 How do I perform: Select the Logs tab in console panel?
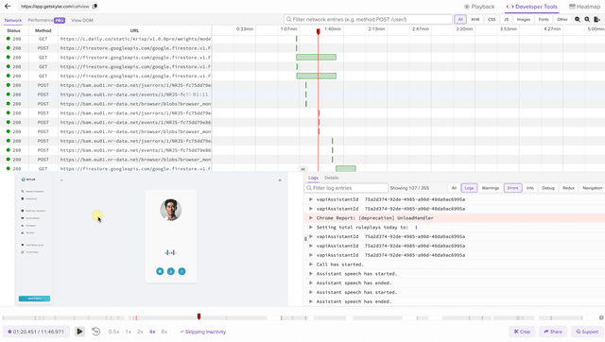click(x=313, y=178)
